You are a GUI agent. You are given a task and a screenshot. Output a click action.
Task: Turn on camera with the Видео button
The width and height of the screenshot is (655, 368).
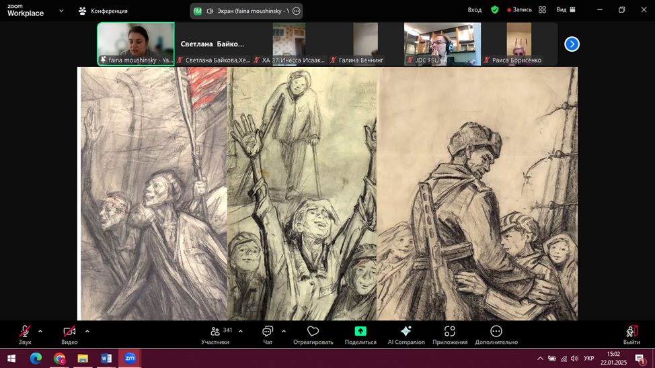point(69,332)
